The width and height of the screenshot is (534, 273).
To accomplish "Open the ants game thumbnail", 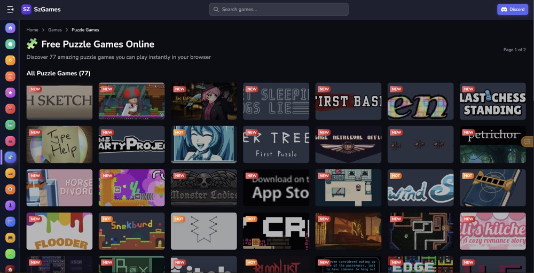I will (x=420, y=144).
